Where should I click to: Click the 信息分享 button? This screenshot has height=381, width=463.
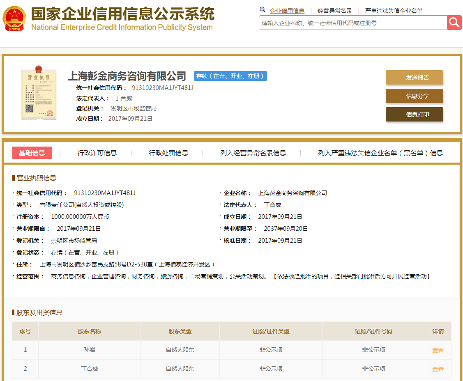[x=414, y=96]
